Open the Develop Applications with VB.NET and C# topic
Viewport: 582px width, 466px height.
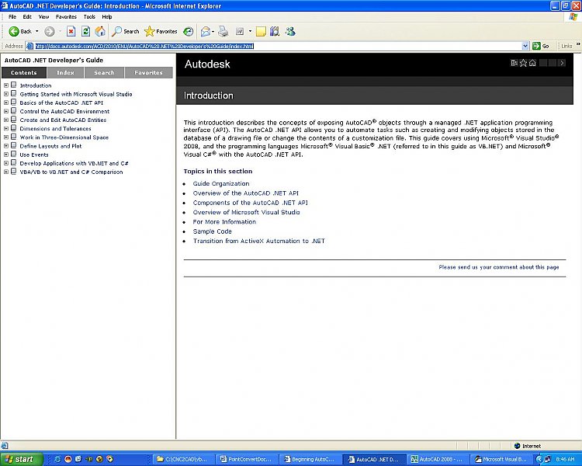(74, 163)
